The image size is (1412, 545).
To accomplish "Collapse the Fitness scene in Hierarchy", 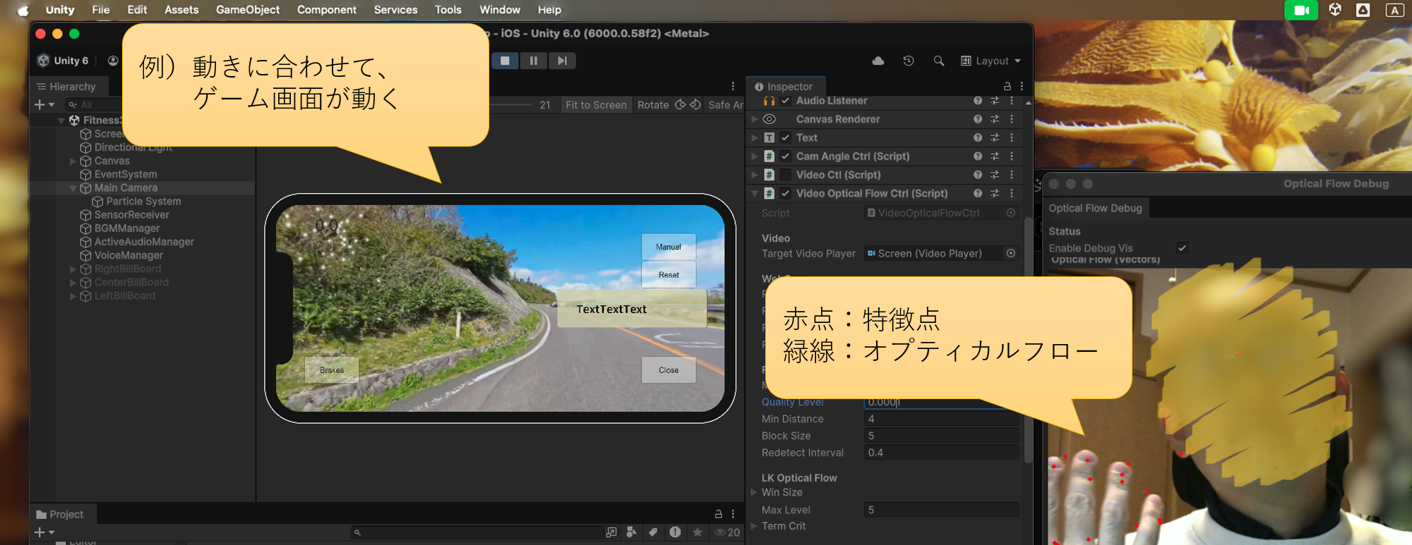I will point(61,121).
